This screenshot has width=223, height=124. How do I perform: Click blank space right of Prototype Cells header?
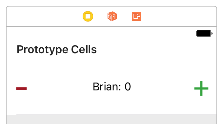point(156,50)
